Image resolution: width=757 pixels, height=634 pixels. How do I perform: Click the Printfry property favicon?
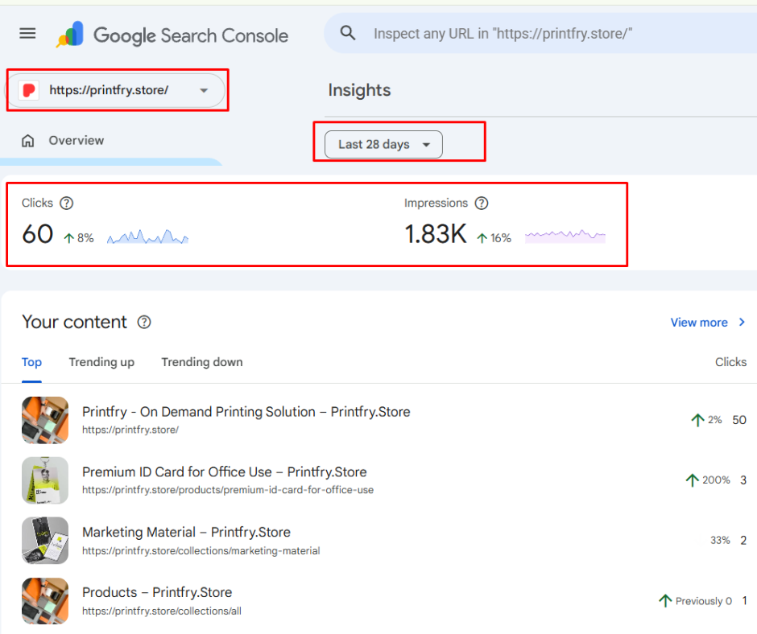(x=27, y=91)
